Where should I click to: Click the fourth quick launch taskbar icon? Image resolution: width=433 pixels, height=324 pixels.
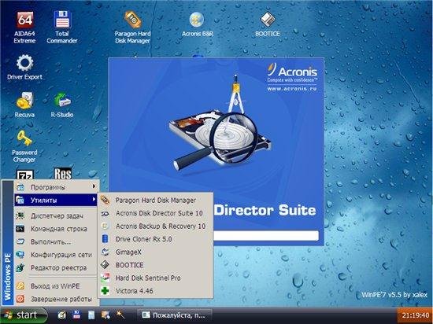pyautogui.click(x=105, y=315)
